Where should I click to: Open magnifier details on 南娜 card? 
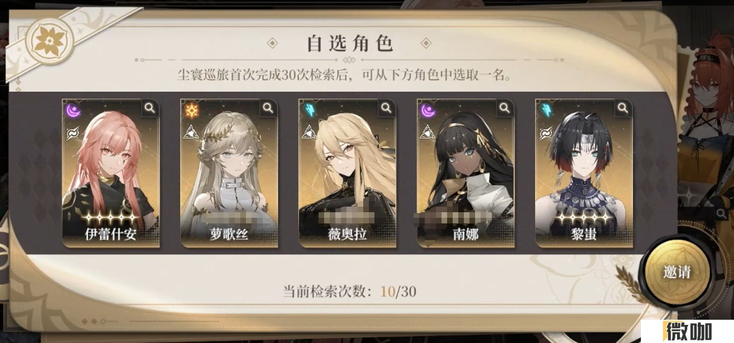(x=505, y=108)
